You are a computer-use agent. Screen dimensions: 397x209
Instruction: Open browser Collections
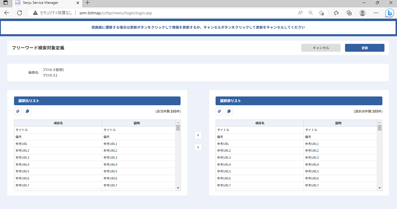click(349, 13)
